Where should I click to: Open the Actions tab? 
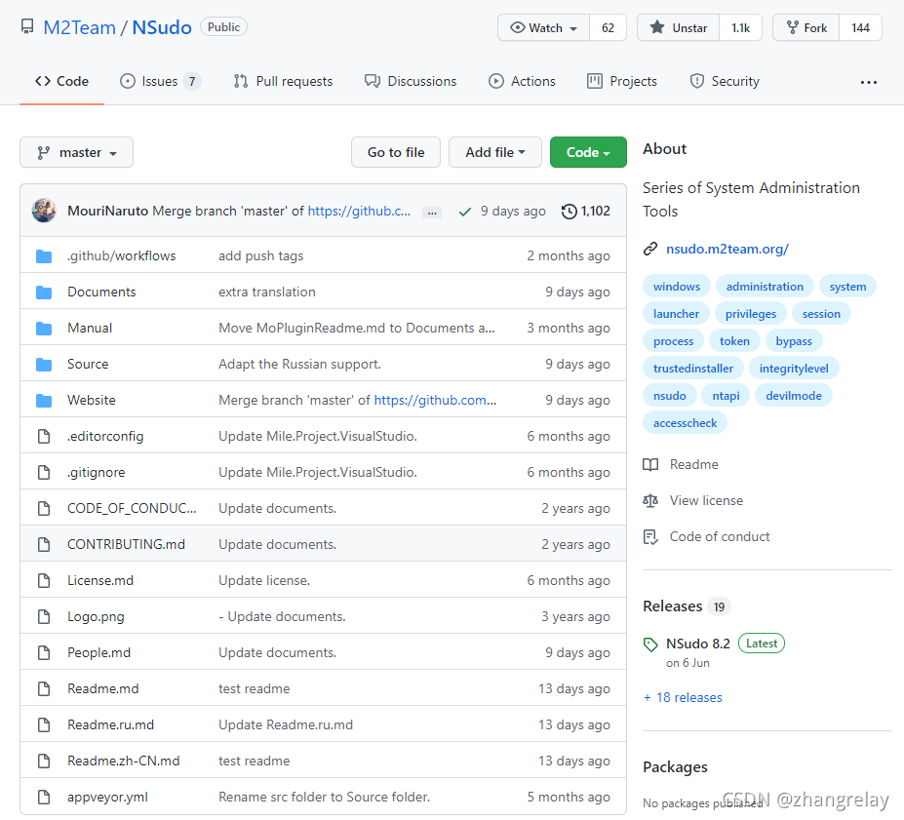point(523,81)
